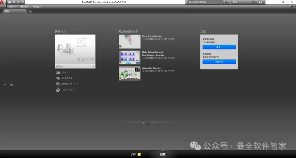Click the binoculars search icon
Viewport: 296px width, 158px height.
[225, 2]
